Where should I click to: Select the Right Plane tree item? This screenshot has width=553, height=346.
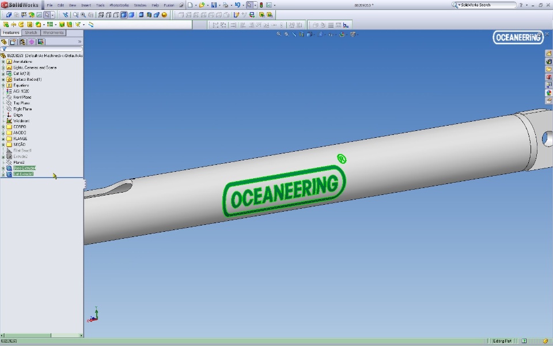pos(22,109)
